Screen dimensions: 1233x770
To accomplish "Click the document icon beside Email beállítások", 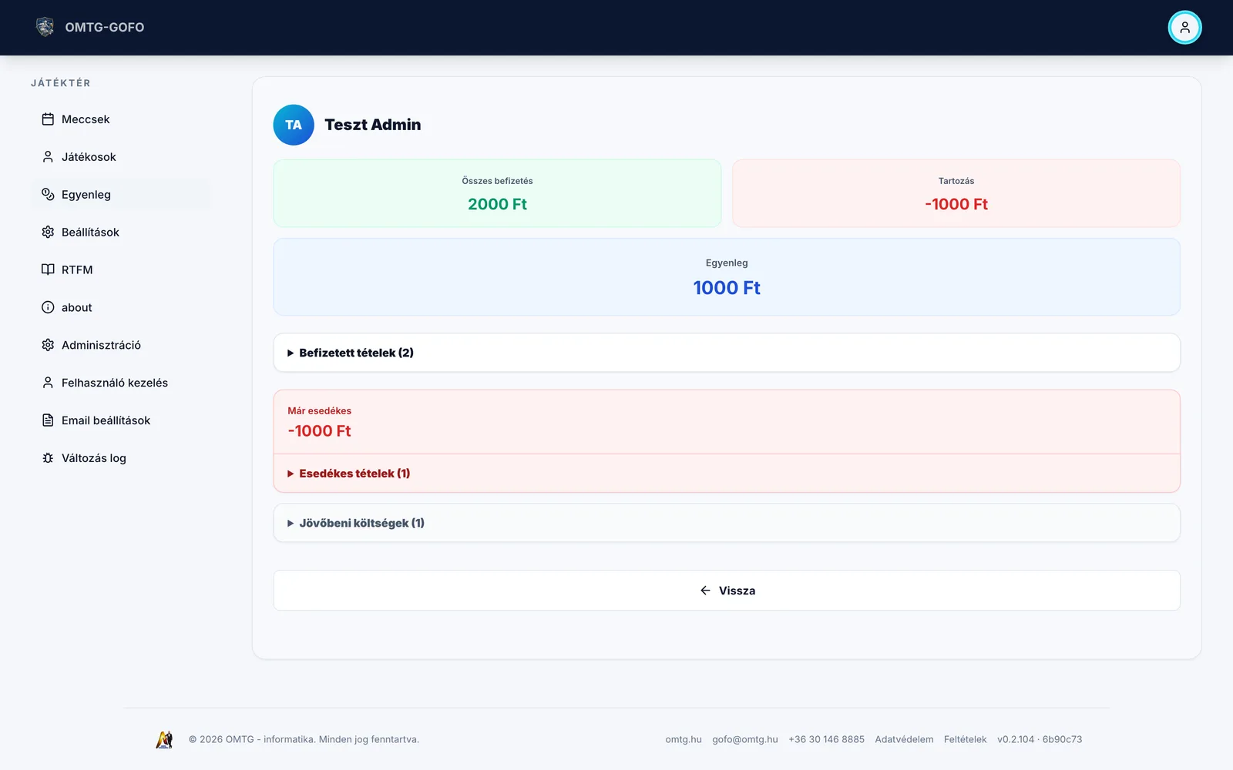I will point(48,420).
